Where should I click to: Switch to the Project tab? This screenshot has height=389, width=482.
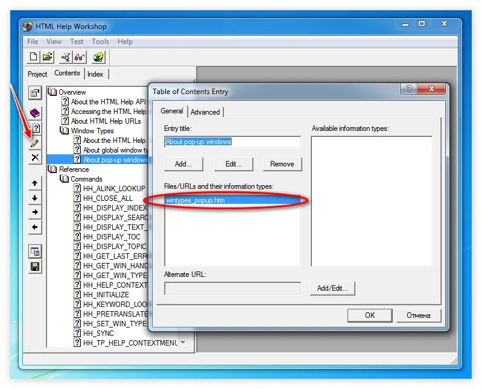(x=37, y=74)
